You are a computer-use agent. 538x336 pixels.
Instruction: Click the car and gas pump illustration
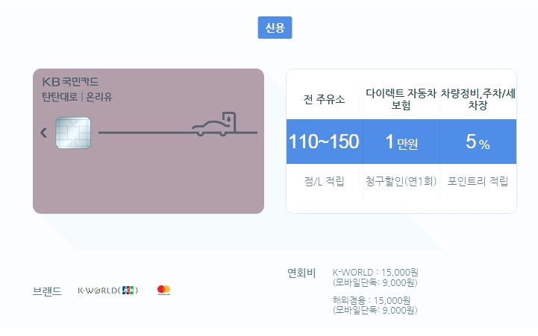click(214, 124)
